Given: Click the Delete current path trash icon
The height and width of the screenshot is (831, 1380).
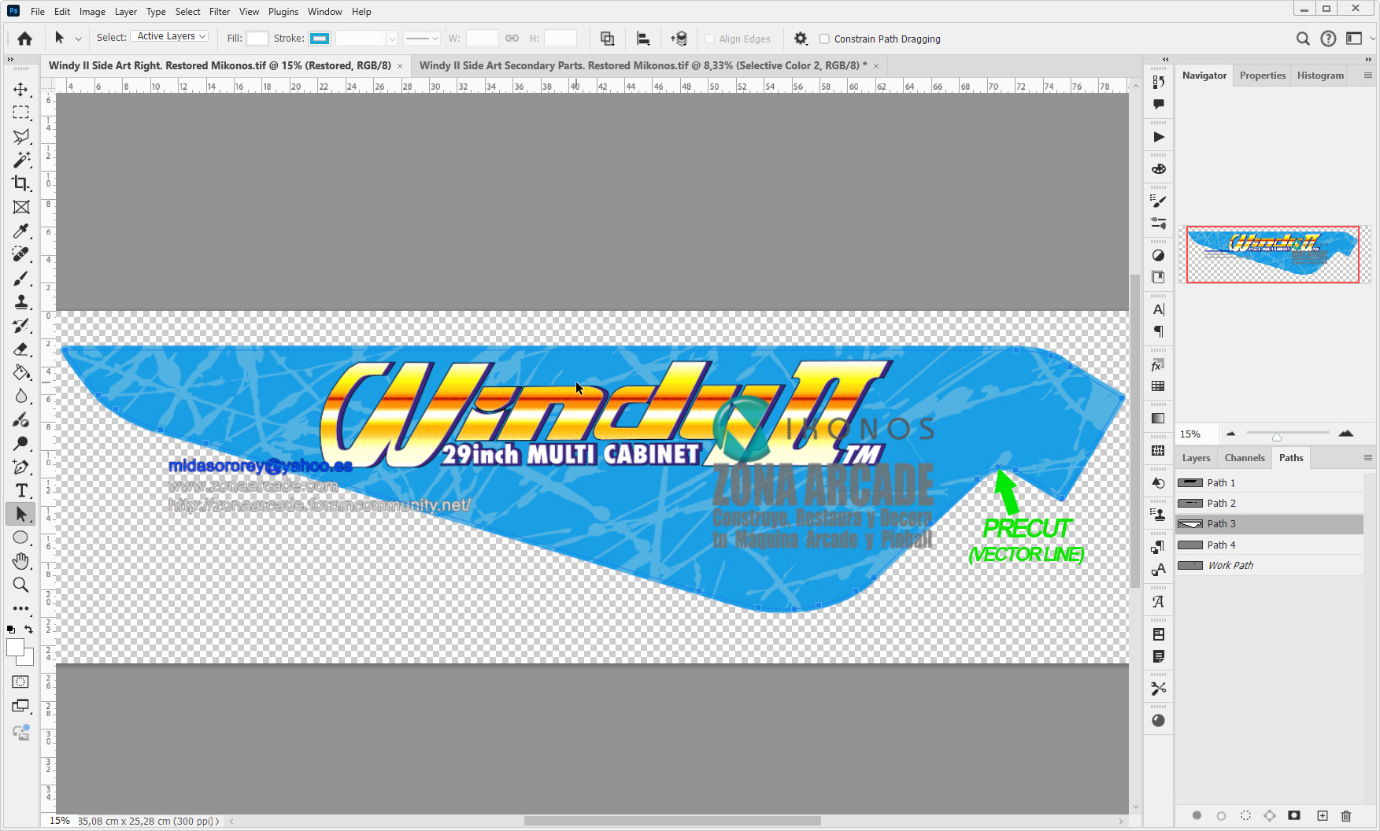Looking at the screenshot, I should (1346, 816).
